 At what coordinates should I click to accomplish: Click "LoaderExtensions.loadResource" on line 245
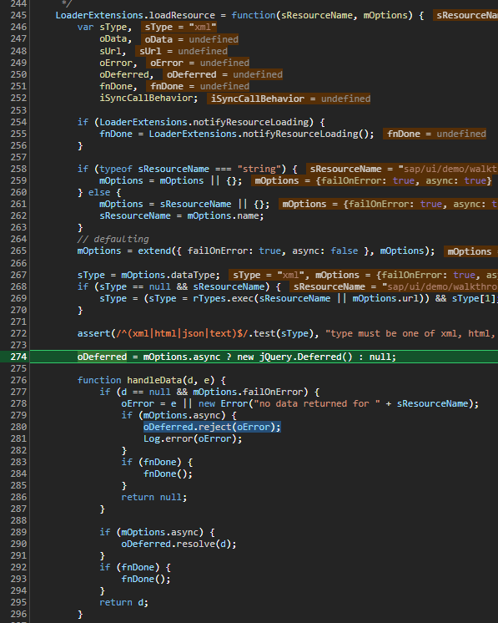click(x=135, y=15)
